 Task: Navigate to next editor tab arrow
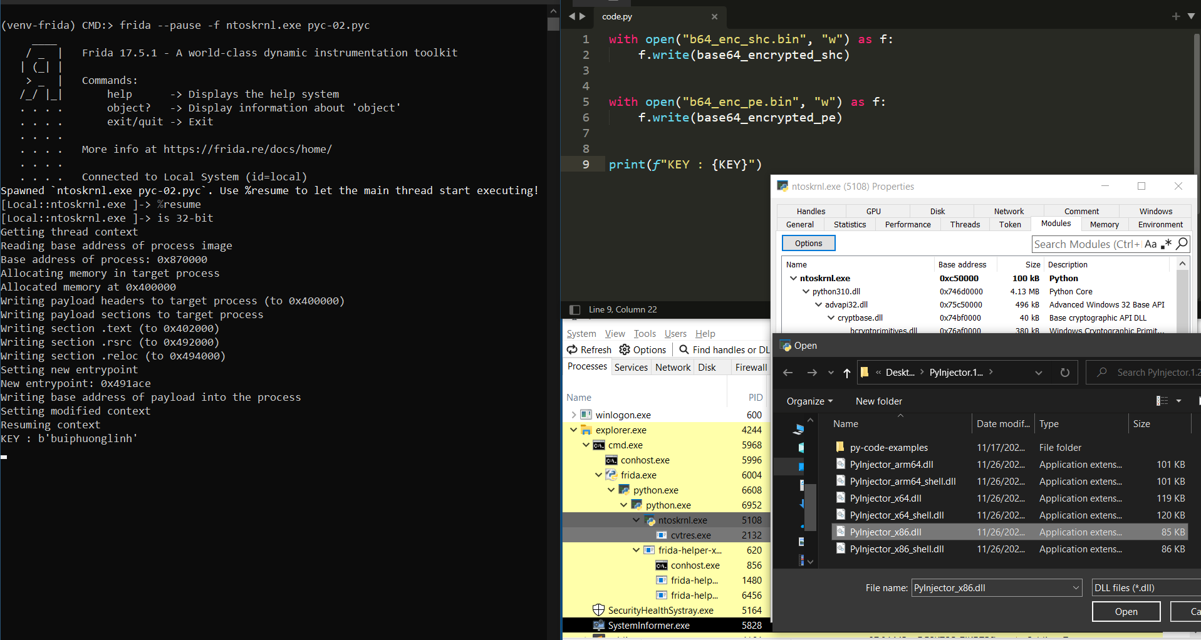pos(583,16)
